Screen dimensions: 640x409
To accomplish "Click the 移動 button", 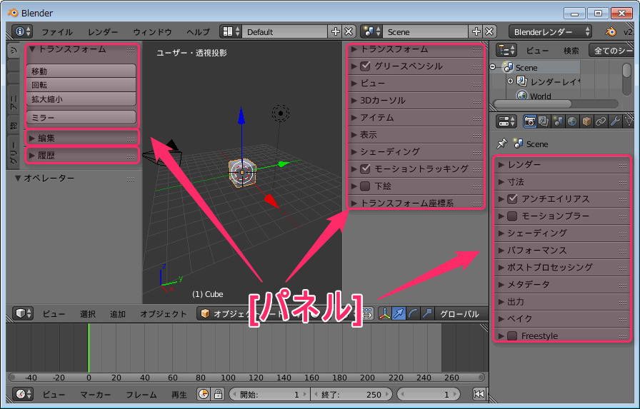I will pyautogui.click(x=81, y=71).
